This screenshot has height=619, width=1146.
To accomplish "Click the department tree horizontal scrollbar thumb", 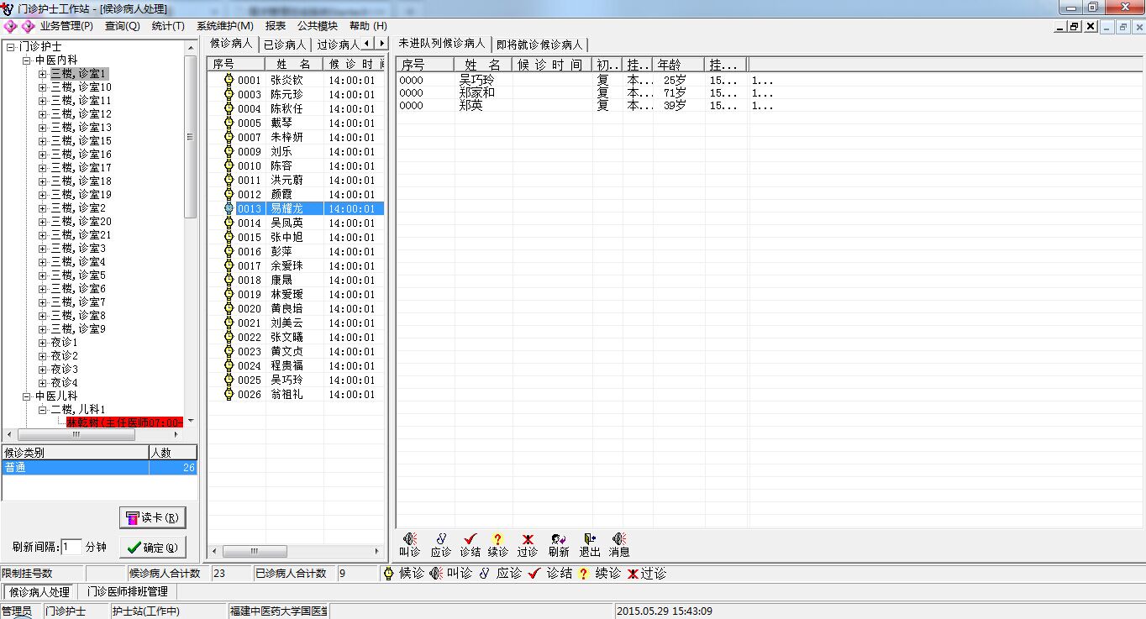I will 76,435.
